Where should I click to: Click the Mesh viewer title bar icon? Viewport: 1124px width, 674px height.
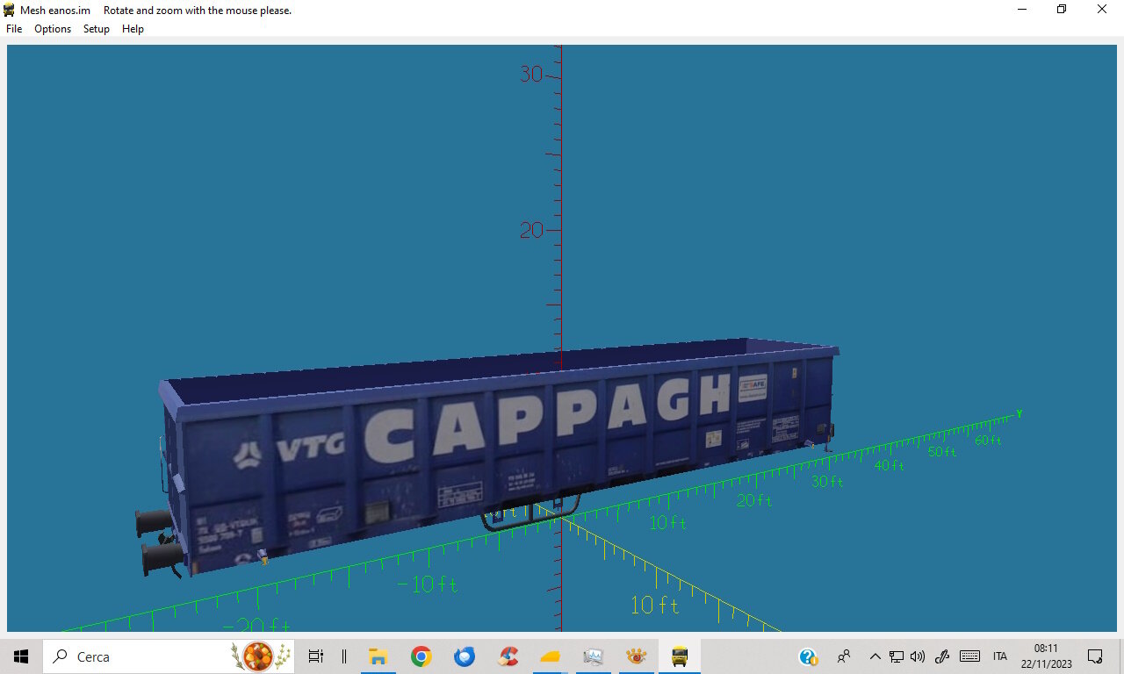coord(10,10)
